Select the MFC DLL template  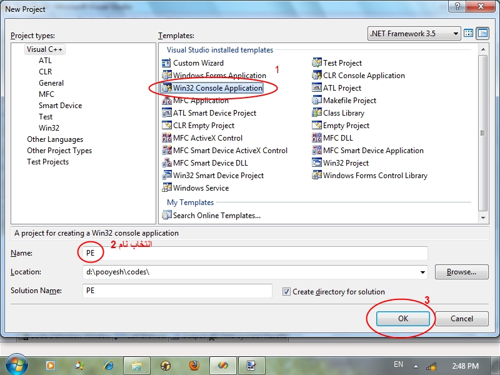pyautogui.click(x=332, y=137)
